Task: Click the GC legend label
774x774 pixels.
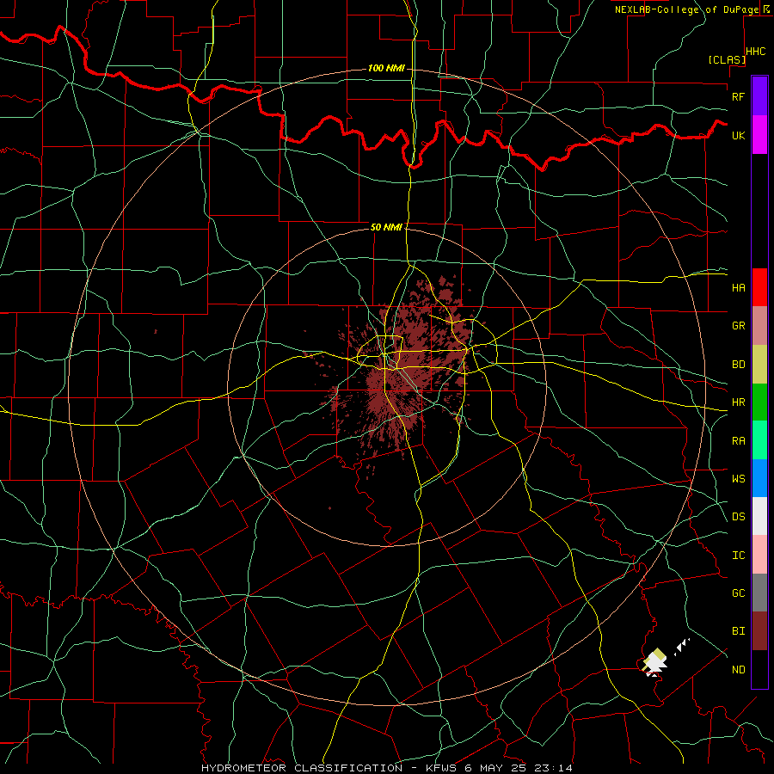Action: pyautogui.click(x=738, y=593)
